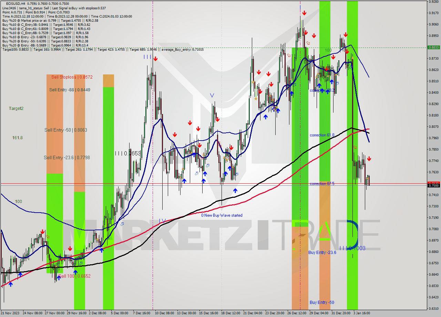
Task: Select the '13 Dec 00:00' date label
Action: [x=187, y=313]
